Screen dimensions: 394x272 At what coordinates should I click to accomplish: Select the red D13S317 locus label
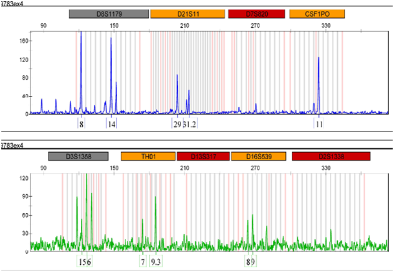202,157
